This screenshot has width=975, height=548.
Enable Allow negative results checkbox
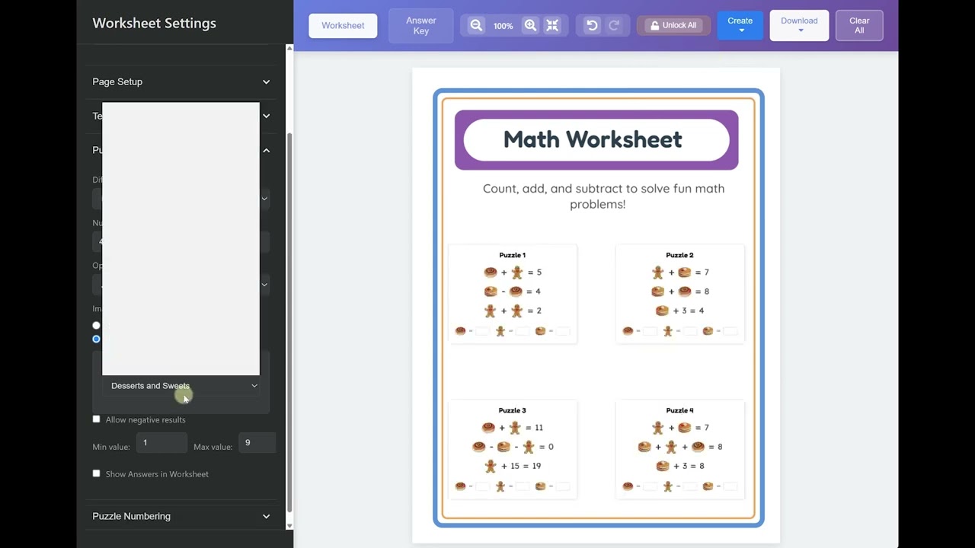pos(96,419)
